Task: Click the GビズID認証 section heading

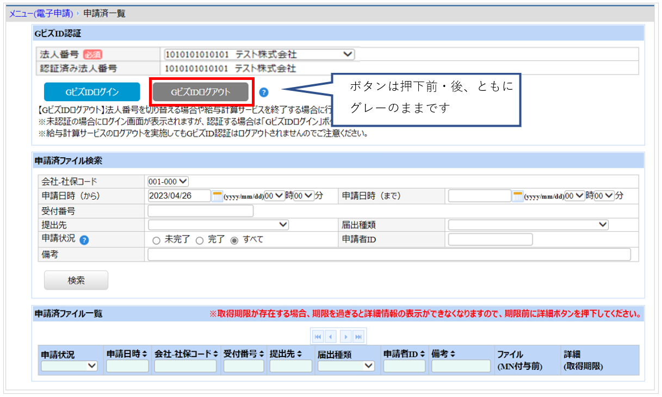Action: pyautogui.click(x=58, y=33)
